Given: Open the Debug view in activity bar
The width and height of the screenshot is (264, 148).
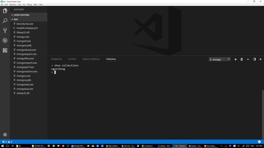Looking at the screenshot, I should (x=5, y=40).
